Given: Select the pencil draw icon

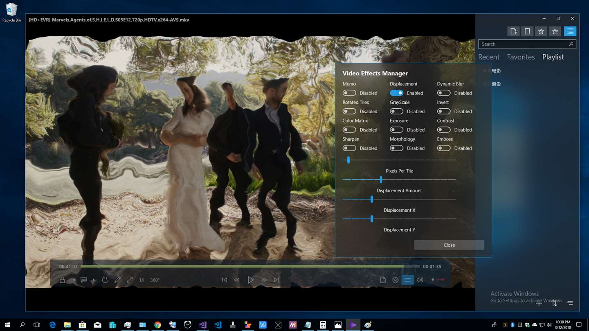Looking at the screenshot, I should (117, 280).
